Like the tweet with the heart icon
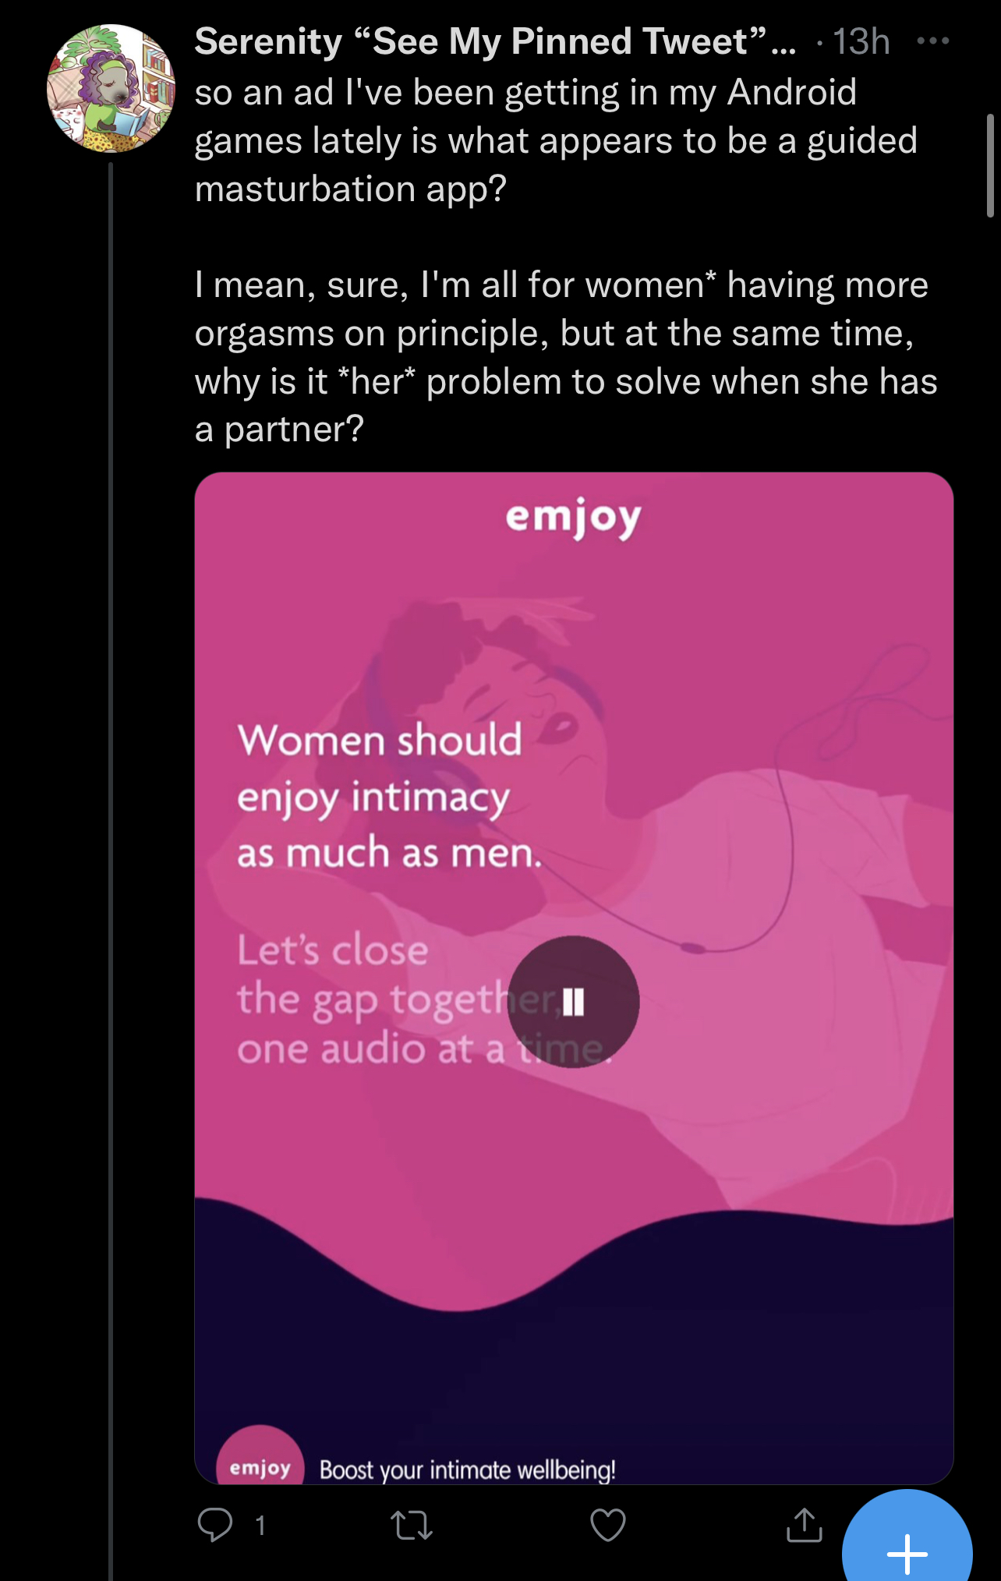Viewport: 1001px width, 1581px height. (x=608, y=1526)
